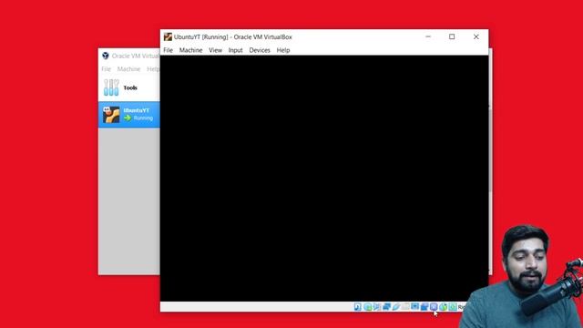Screen dimensions: 583x328
Task: Open the Devices menu
Action: point(260,50)
